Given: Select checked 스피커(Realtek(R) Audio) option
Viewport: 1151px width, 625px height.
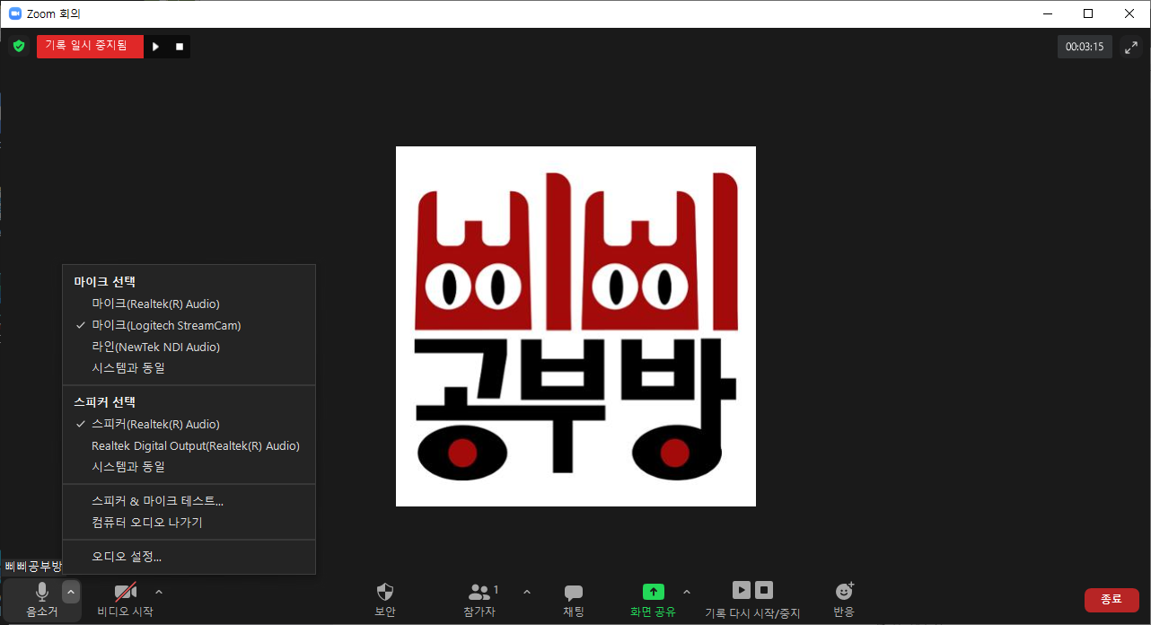Looking at the screenshot, I should (x=189, y=424).
